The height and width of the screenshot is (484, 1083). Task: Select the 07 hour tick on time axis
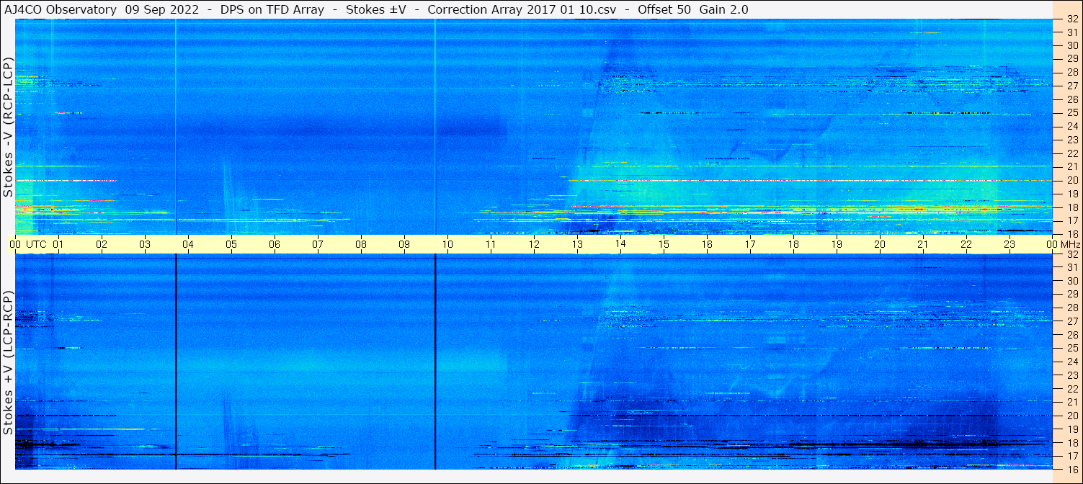[x=318, y=244]
